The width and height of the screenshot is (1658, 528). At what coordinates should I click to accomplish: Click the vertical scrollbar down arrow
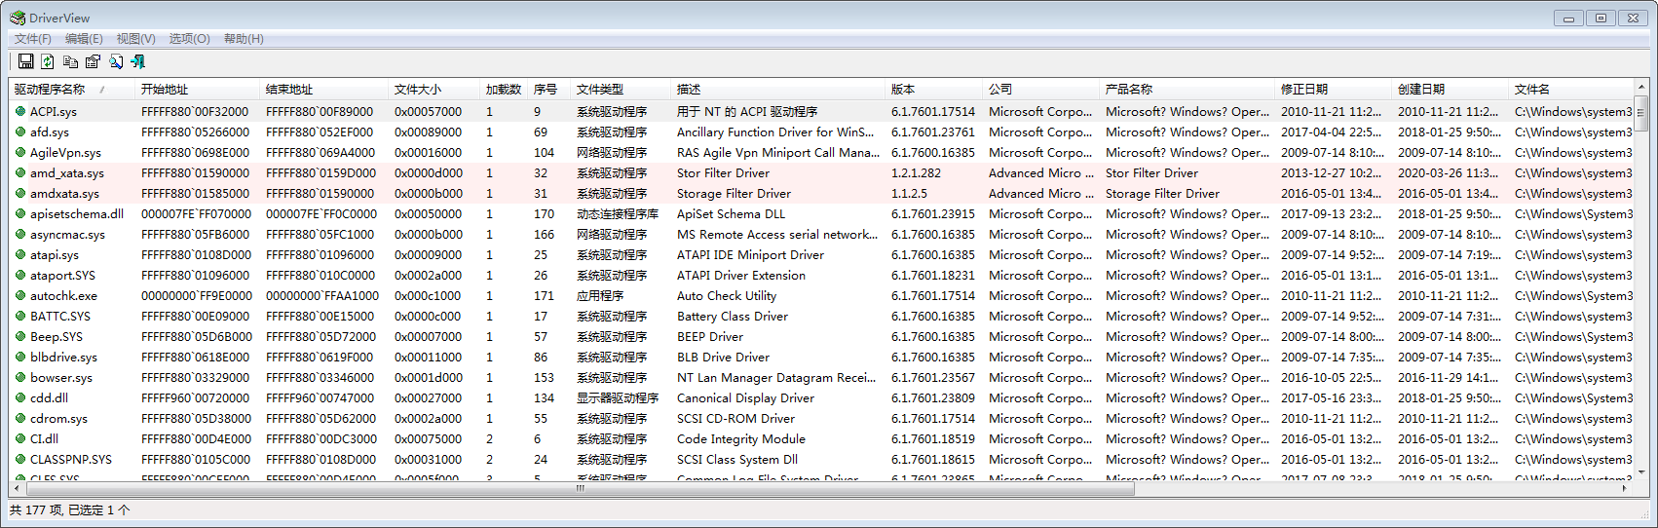[x=1641, y=472]
